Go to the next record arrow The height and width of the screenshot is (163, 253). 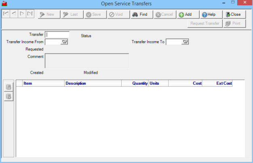point(22,14)
